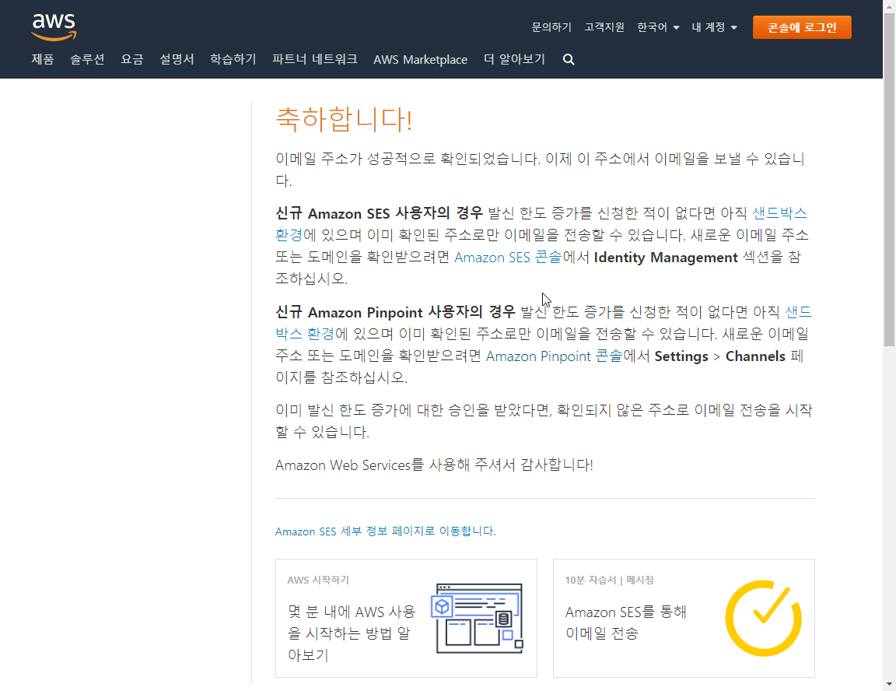The height and width of the screenshot is (691, 896).
Task: Click the 문의하기 link
Action: point(551,27)
